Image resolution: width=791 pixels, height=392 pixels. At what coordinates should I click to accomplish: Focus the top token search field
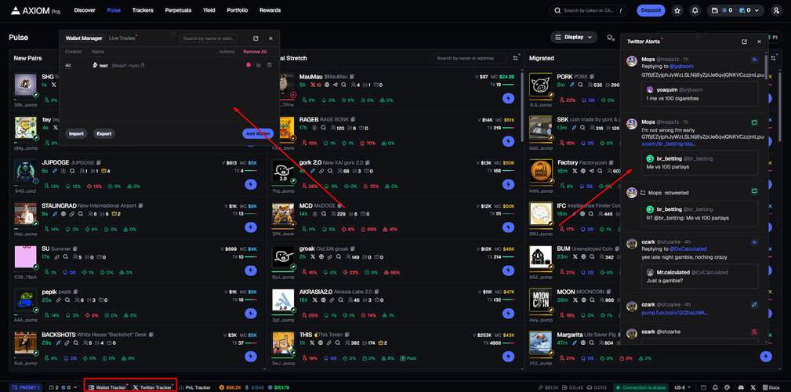pyautogui.click(x=589, y=10)
